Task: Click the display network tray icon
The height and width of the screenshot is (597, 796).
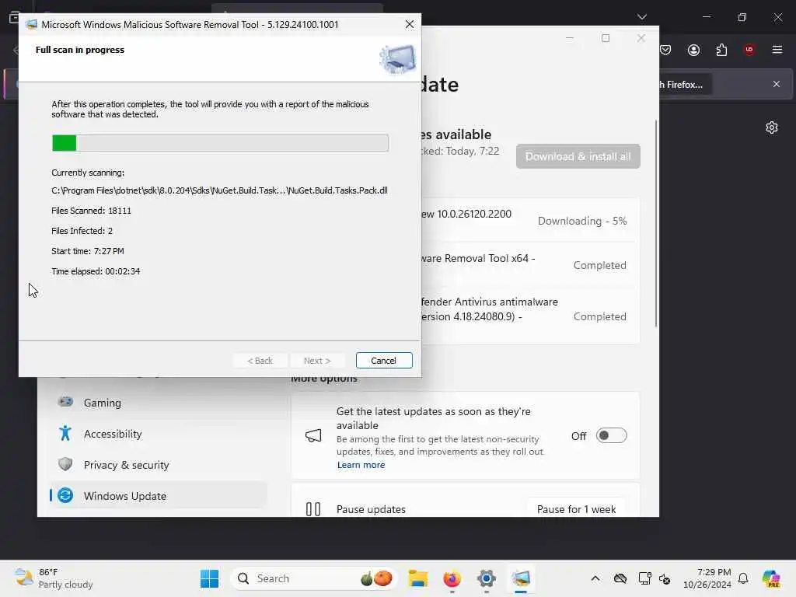Action: [x=644, y=578]
